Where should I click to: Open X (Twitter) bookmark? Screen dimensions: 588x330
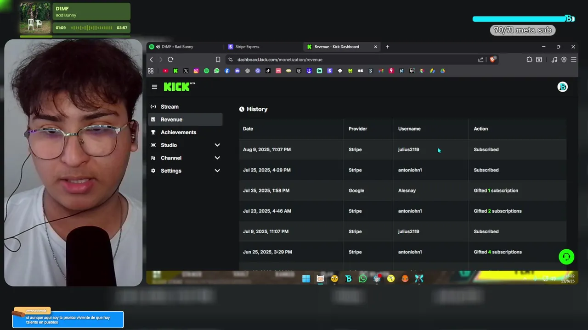tap(186, 71)
